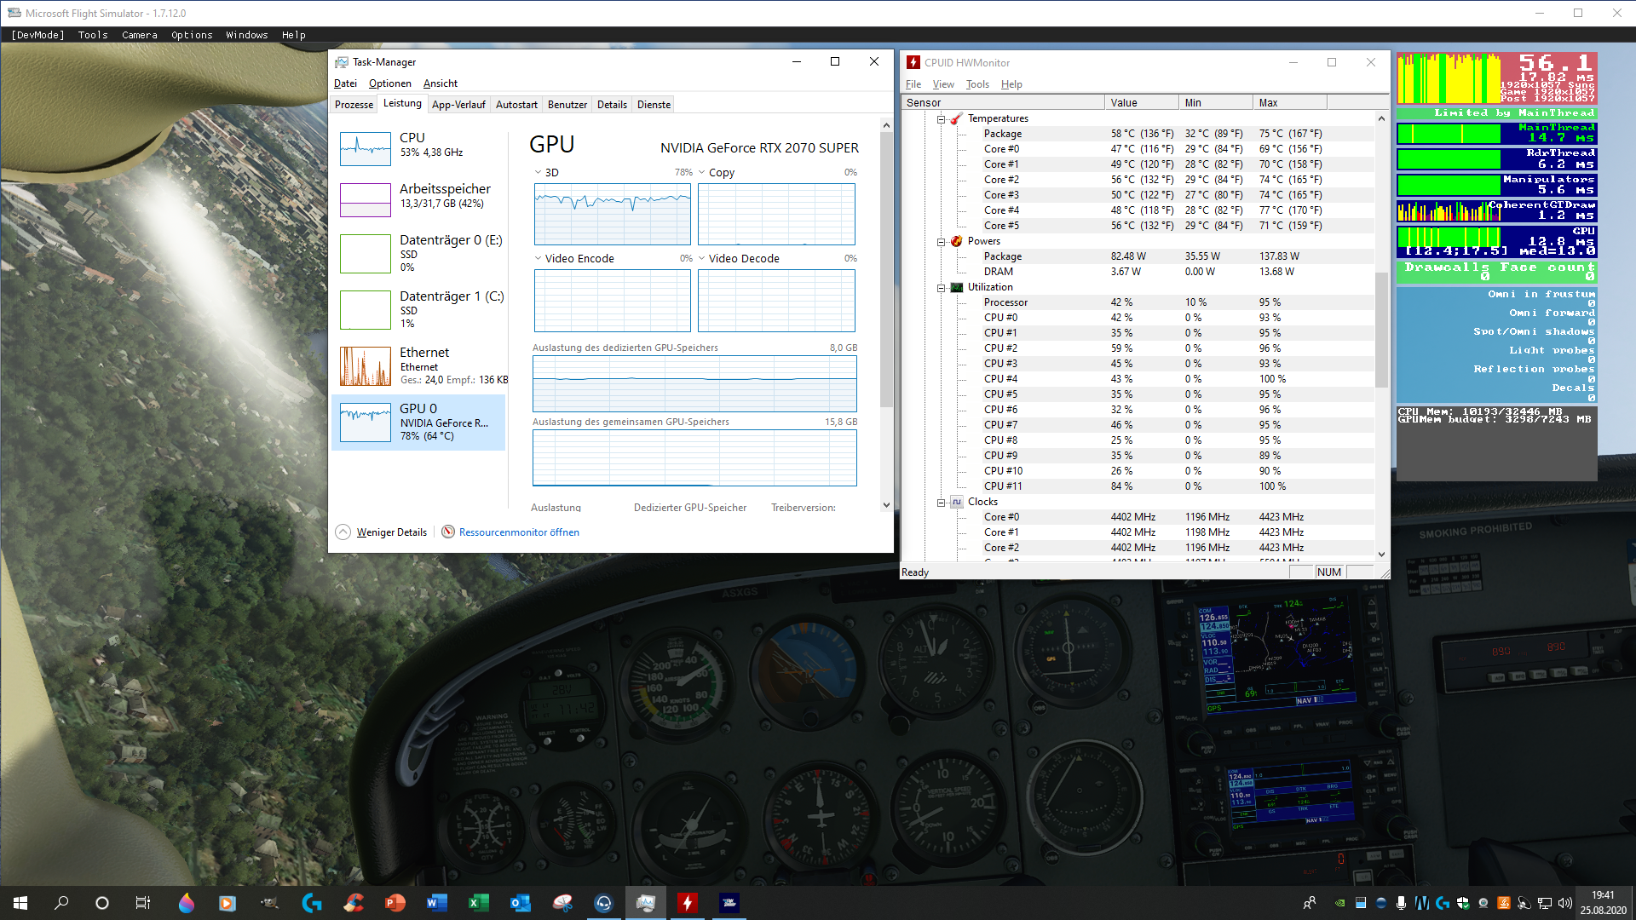Open Ressourcenmonitor öffnen link
The width and height of the screenshot is (1636, 920).
point(510,532)
